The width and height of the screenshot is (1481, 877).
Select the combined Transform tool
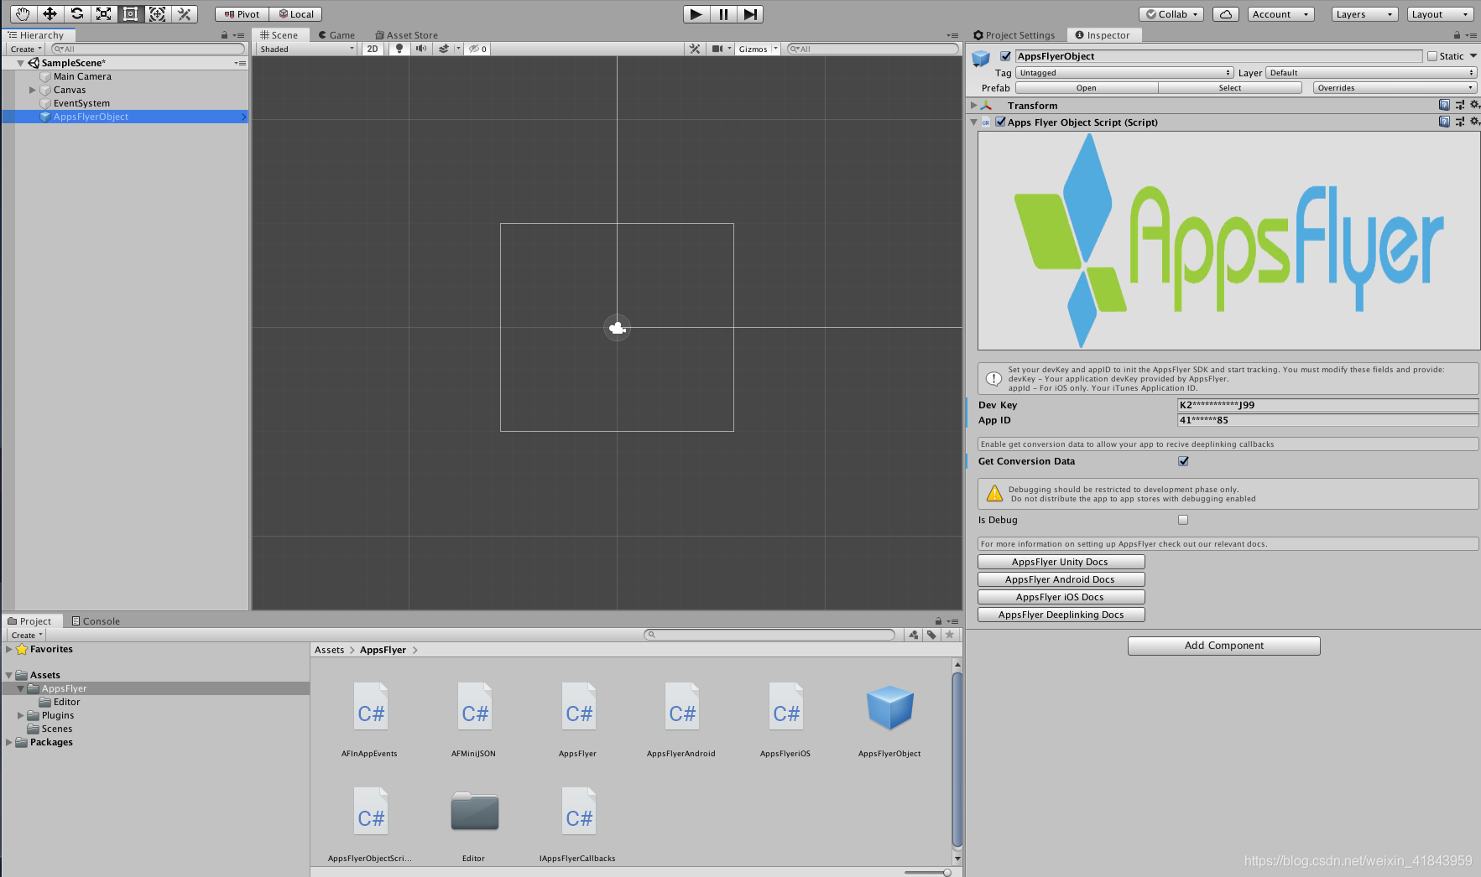coord(157,14)
